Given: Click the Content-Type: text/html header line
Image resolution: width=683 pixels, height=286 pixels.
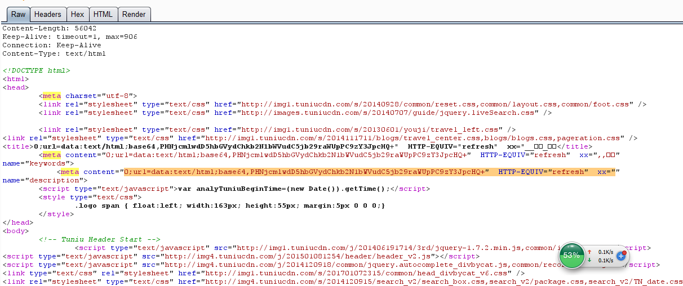Looking at the screenshot, I should tap(54, 53).
